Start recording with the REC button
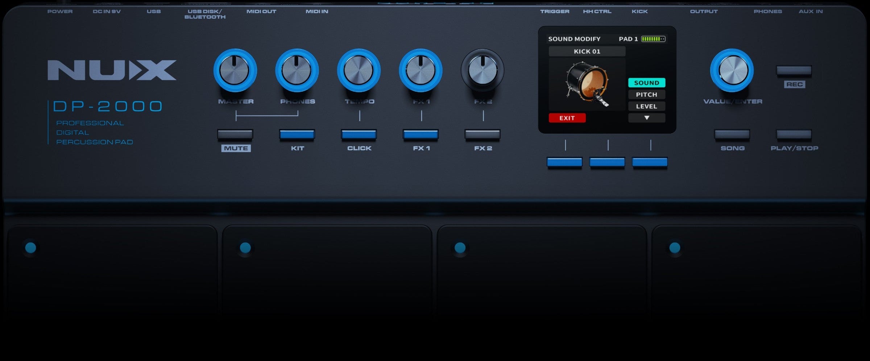 pos(794,70)
